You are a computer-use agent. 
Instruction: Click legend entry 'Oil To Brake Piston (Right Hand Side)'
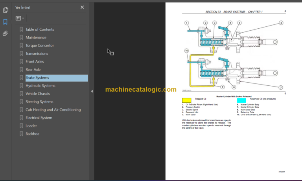pos(202,105)
